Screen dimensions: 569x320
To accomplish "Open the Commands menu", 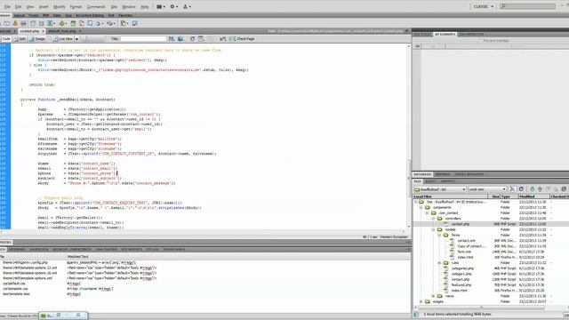I will pyautogui.click(x=96, y=6).
